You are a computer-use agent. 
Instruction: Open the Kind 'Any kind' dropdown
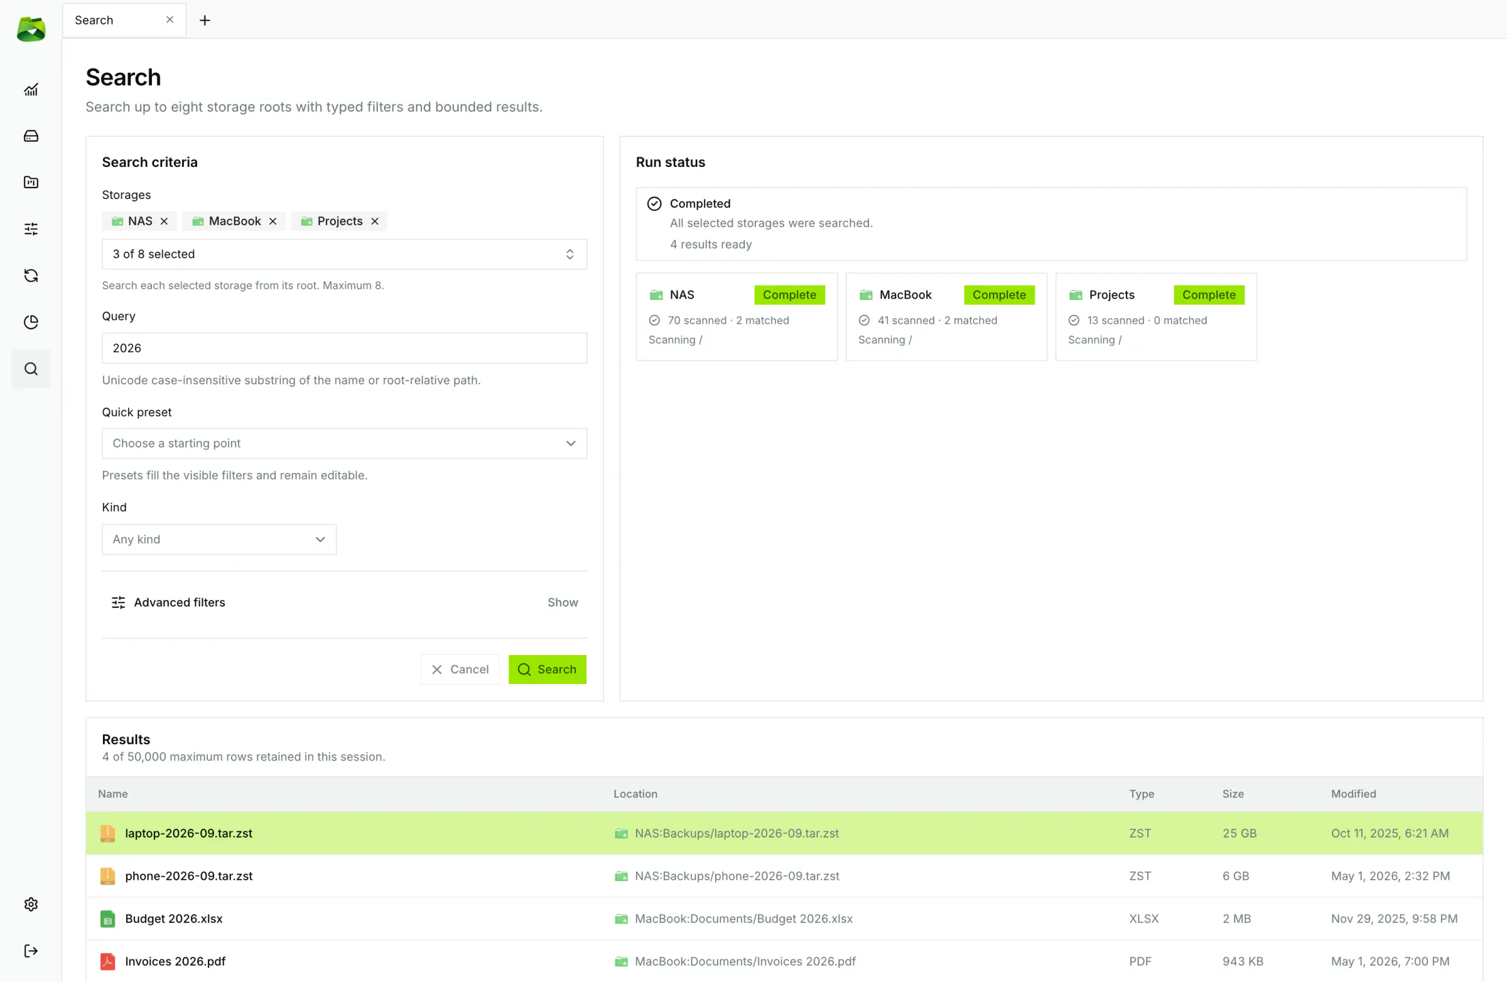coord(219,539)
